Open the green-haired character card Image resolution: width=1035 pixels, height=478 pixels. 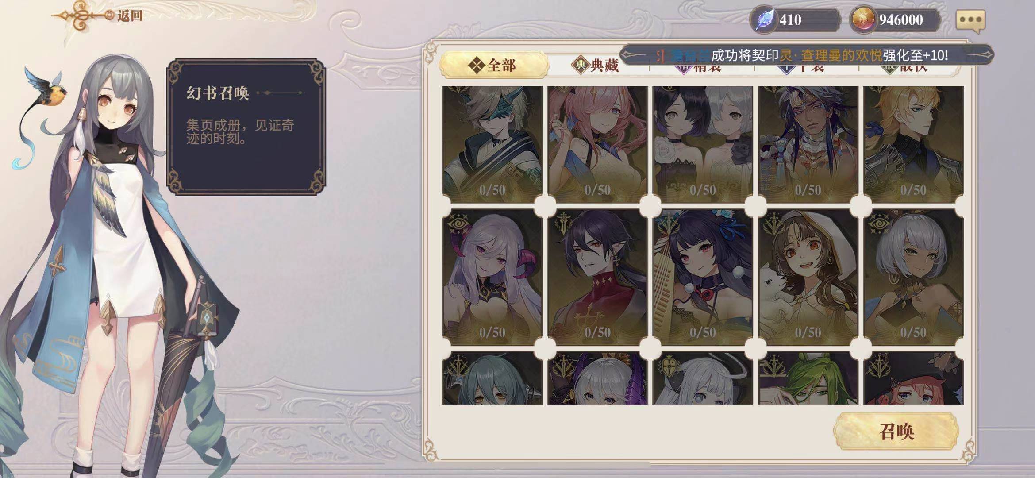pyautogui.click(x=808, y=378)
